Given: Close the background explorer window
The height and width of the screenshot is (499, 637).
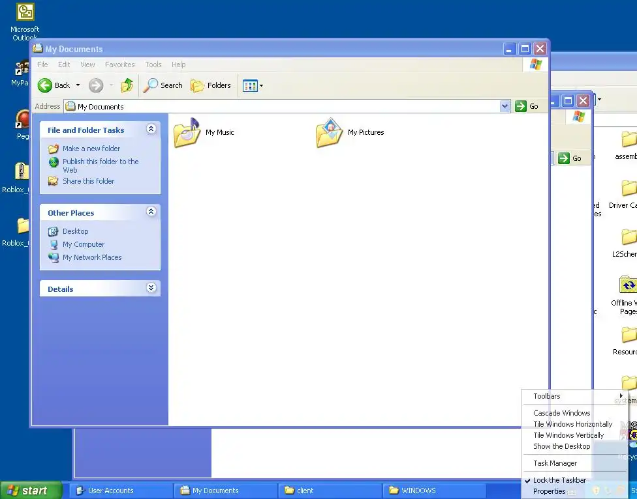Looking at the screenshot, I should [583, 100].
